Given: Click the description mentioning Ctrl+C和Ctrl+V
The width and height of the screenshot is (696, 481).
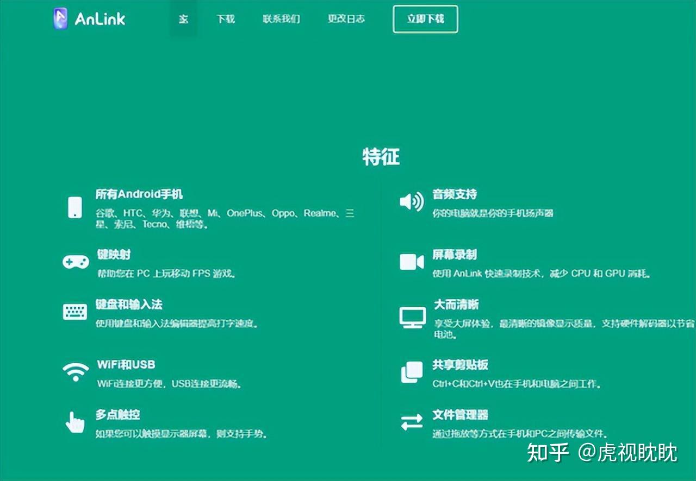Looking at the screenshot, I should [517, 384].
